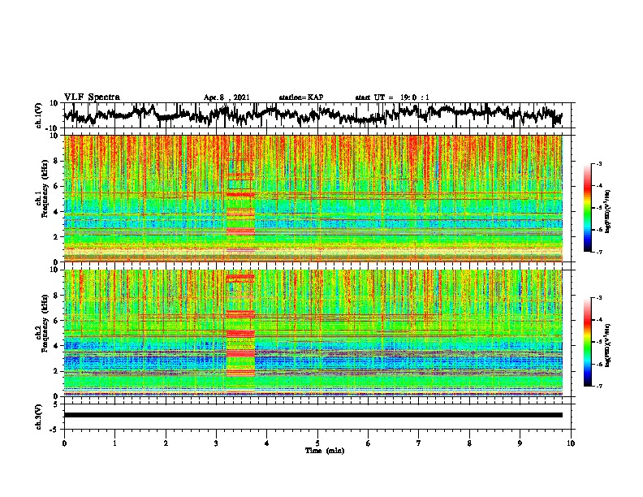Screen dimensions: 643x497
Task: Click the ch.2 color scale log(PSD) unit label
Action: [x=608, y=345]
